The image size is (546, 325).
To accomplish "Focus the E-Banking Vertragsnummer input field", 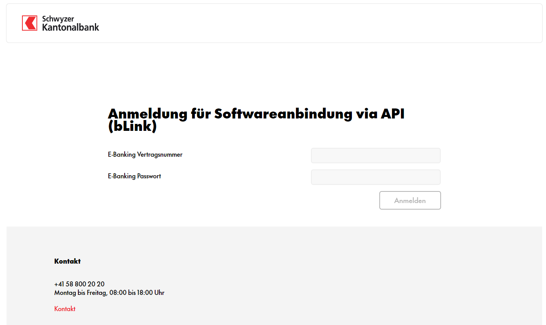I will tap(376, 156).
